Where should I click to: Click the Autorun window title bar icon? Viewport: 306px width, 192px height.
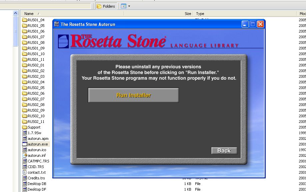click(56, 24)
